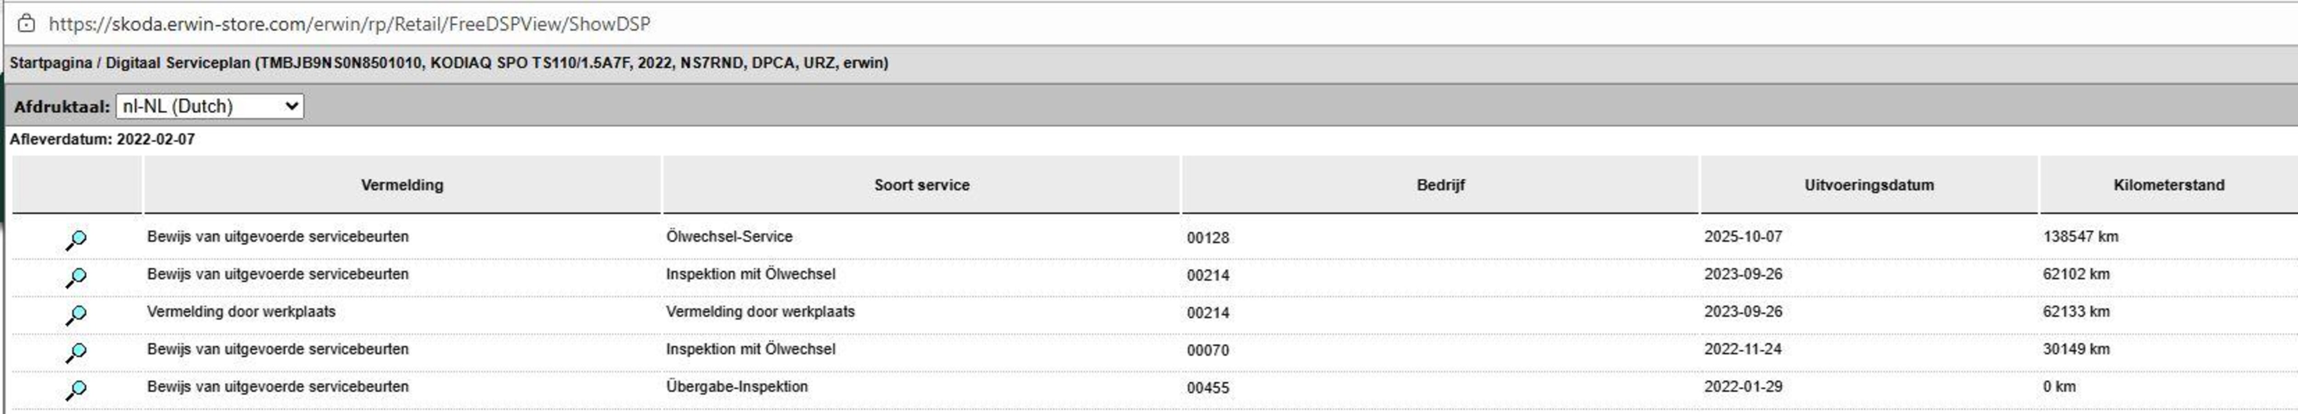Click the Kilometerstand column header
This screenshot has height=414, width=2298.
[2168, 185]
